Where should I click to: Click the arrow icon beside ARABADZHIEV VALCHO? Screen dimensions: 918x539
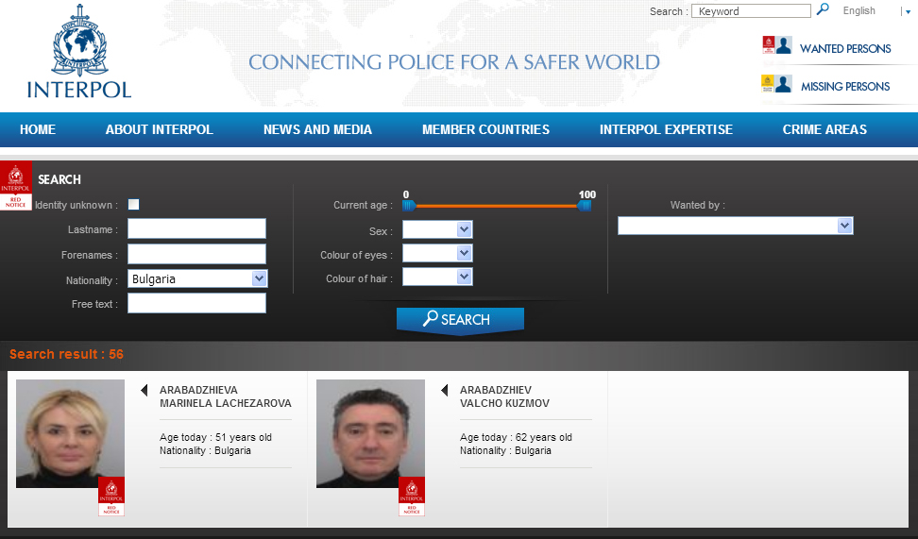pyautogui.click(x=445, y=391)
